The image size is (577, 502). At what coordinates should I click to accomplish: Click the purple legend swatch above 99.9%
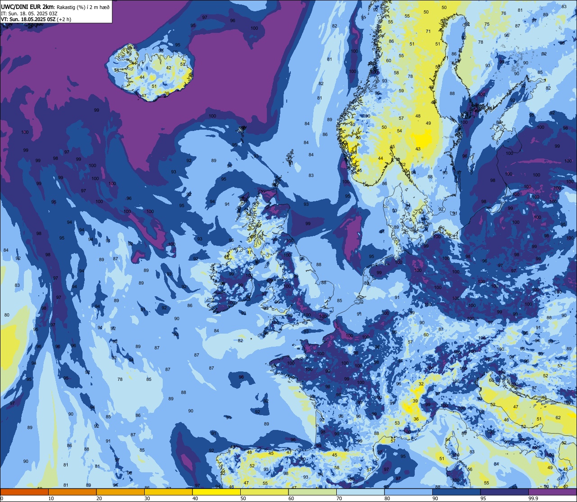pos(552,492)
